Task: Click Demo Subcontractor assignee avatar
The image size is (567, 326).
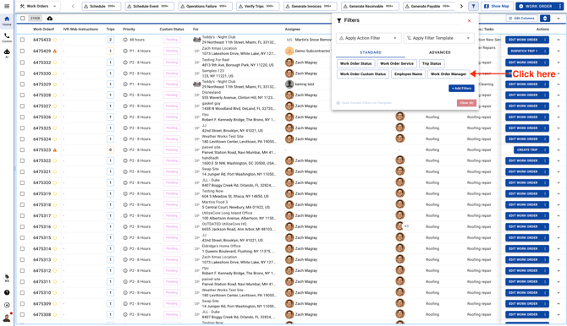Action: point(289,51)
